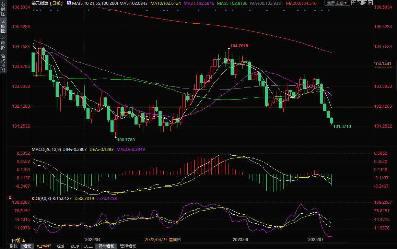Open the 闪电图 side tab
The image size is (397, 249).
pos(3,43)
